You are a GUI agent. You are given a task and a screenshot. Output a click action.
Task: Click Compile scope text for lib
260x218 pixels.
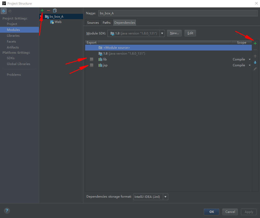(239, 59)
